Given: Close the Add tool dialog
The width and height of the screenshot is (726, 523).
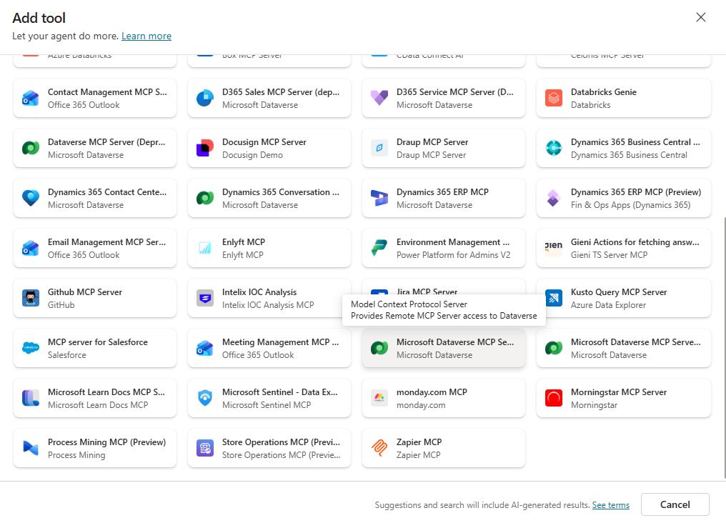Looking at the screenshot, I should tap(700, 18).
